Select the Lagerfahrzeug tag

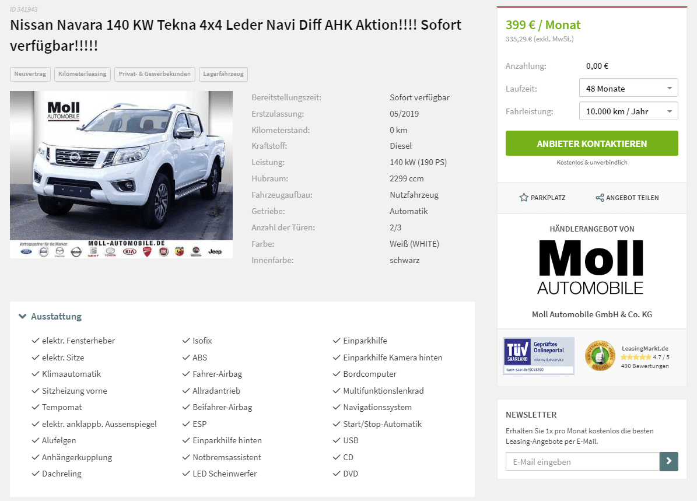(x=223, y=74)
